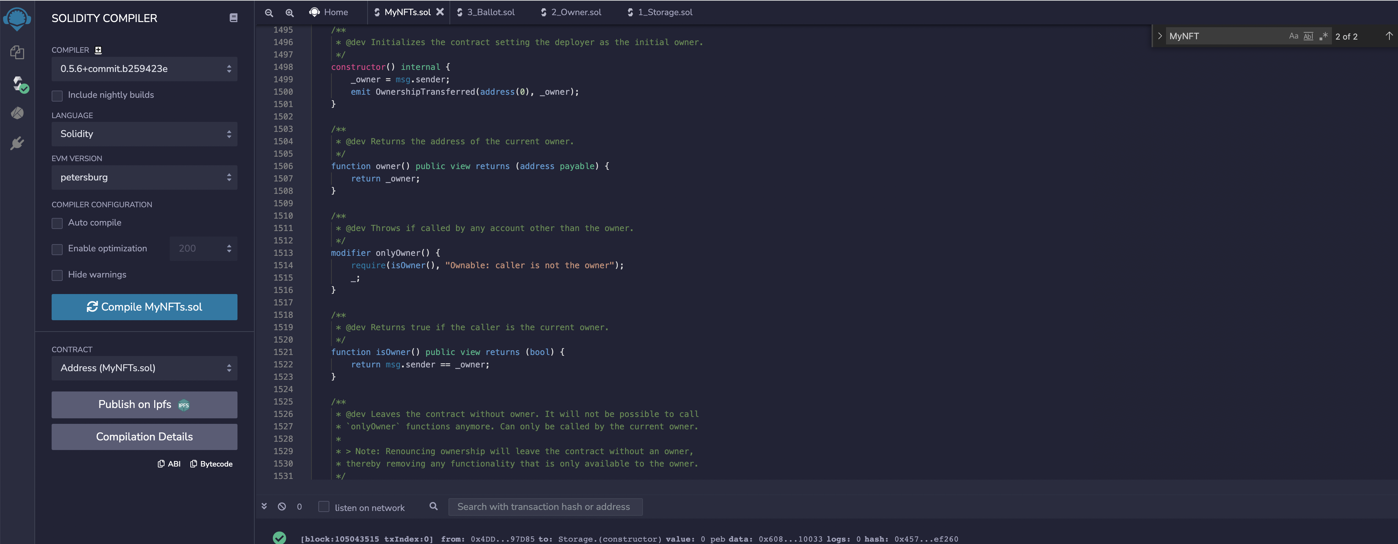Enable Include nightly builds checkbox
Viewport: 1398px width, 544px height.
[57, 96]
